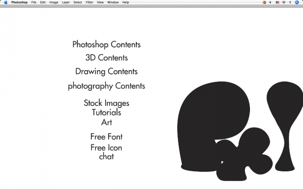Click the US flag input source icon
This screenshot has height=189, width=303.
[x=277, y=3]
